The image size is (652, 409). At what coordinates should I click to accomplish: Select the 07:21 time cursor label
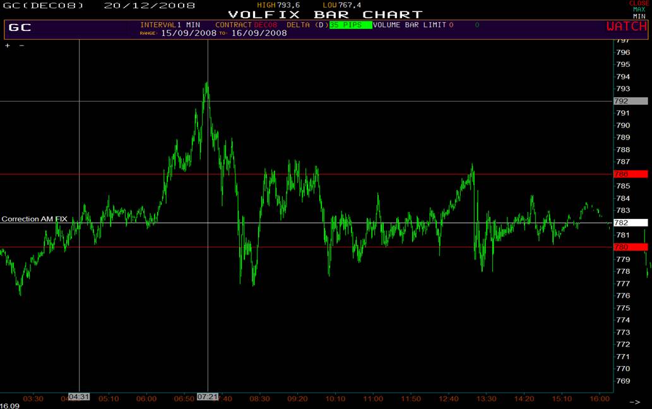click(208, 397)
